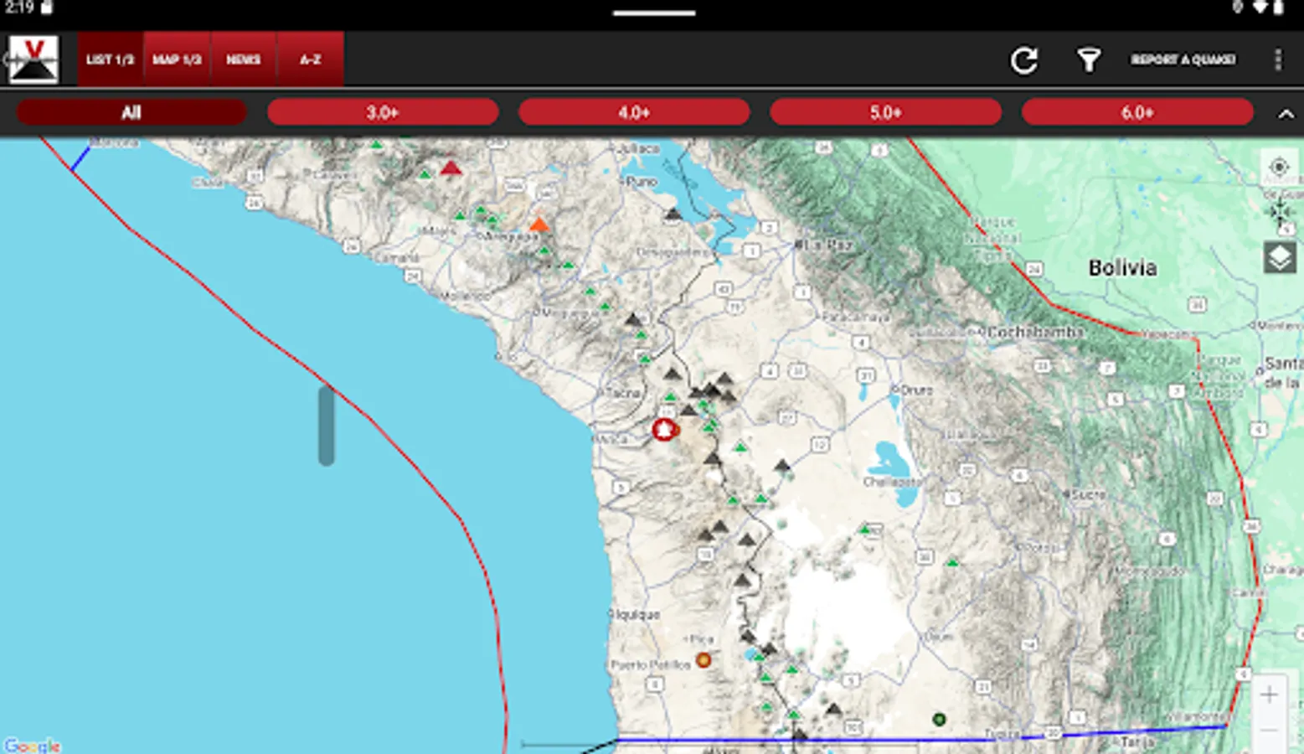
Task: Open the quake filter settings
Action: pyautogui.click(x=1088, y=59)
